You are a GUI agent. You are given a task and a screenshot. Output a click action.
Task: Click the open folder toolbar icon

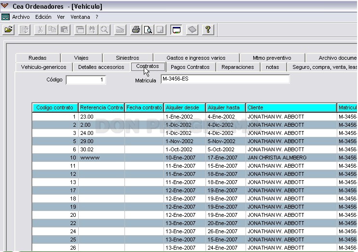click(x=9, y=30)
